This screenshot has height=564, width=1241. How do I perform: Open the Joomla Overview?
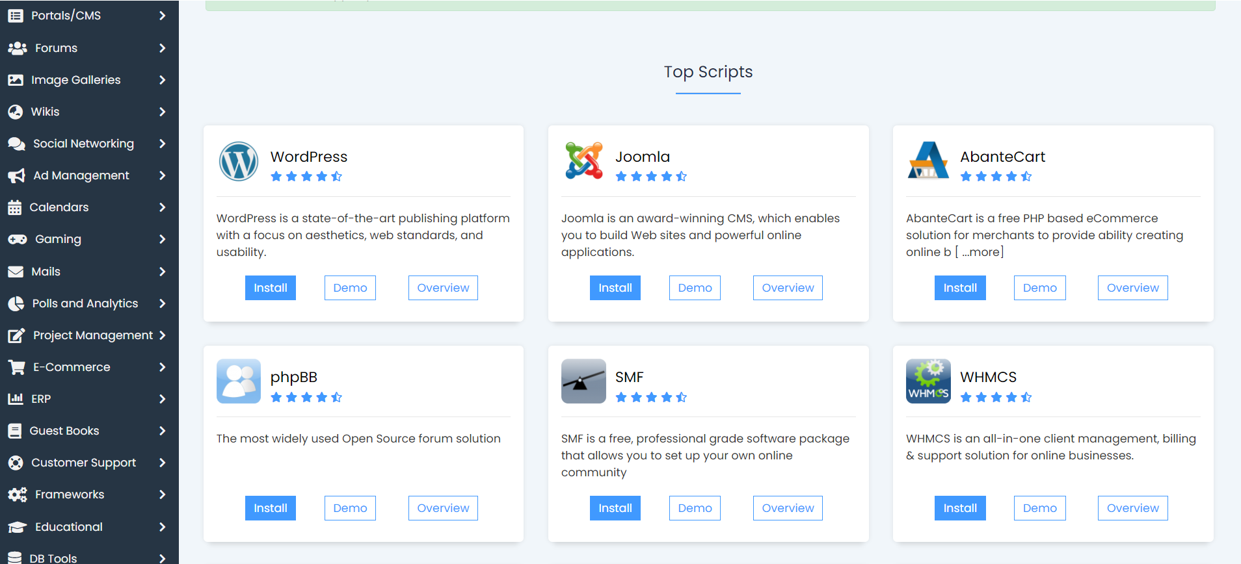point(788,288)
